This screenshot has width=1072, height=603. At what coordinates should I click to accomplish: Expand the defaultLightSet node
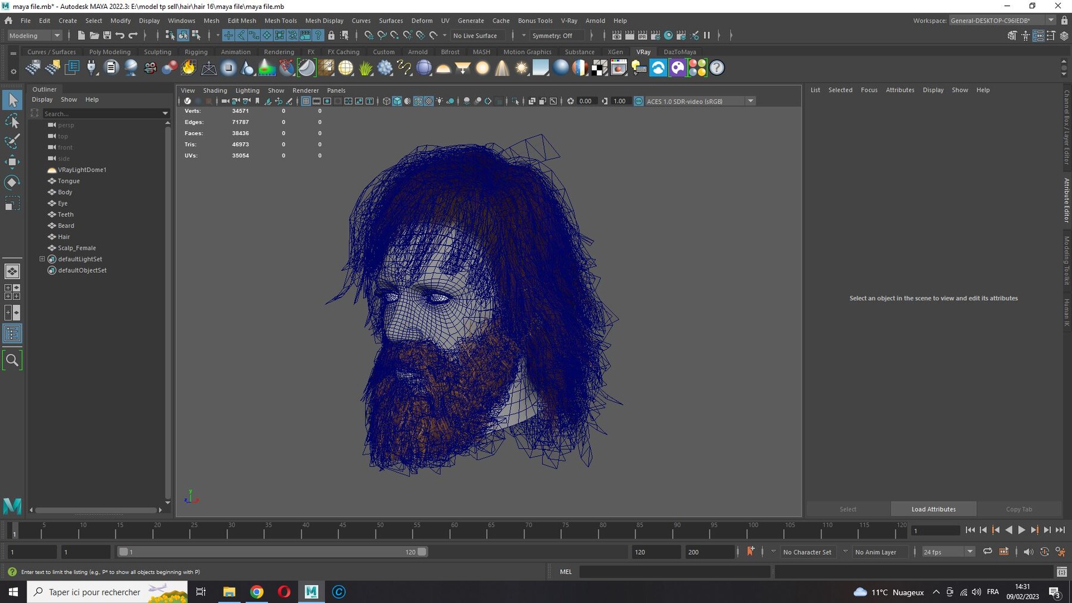coord(42,259)
